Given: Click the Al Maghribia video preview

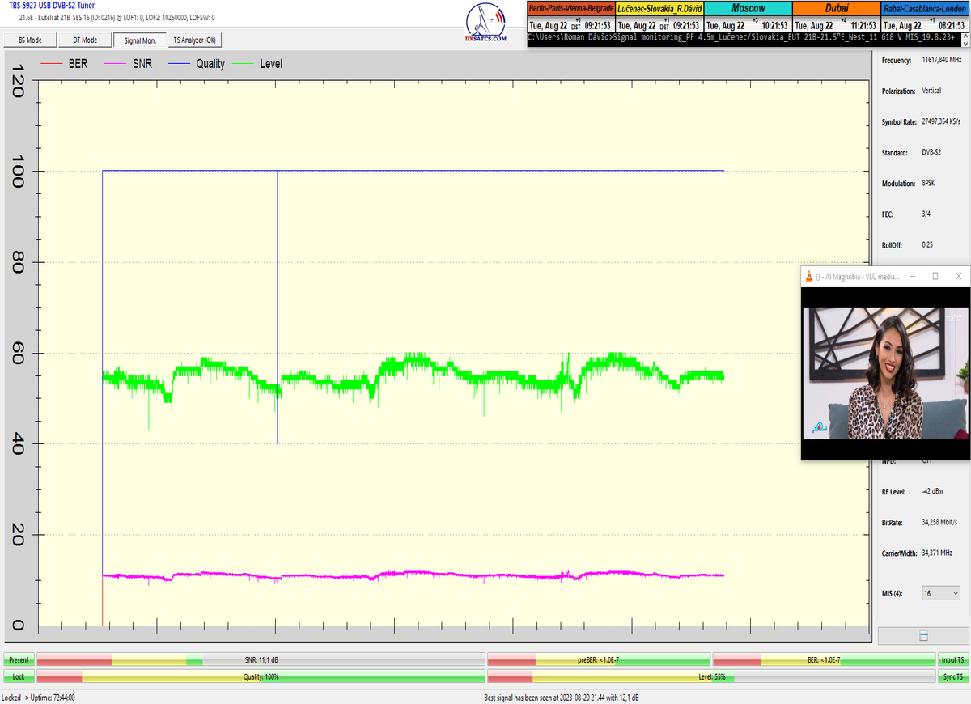Looking at the screenshot, I should click(x=885, y=374).
